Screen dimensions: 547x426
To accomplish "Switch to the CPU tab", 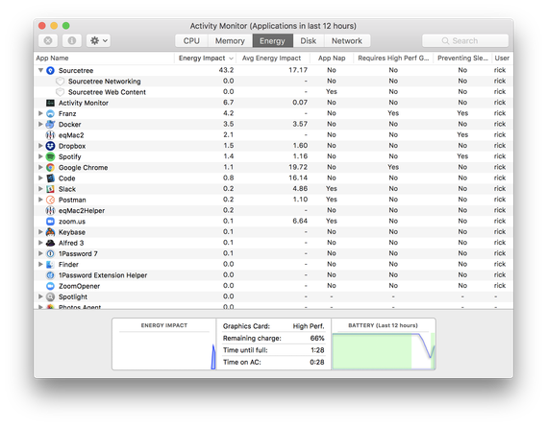I will [x=191, y=40].
